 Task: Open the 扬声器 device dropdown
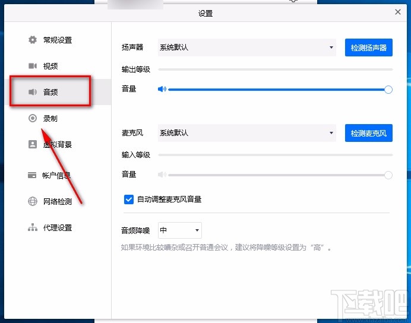pyautogui.click(x=247, y=47)
